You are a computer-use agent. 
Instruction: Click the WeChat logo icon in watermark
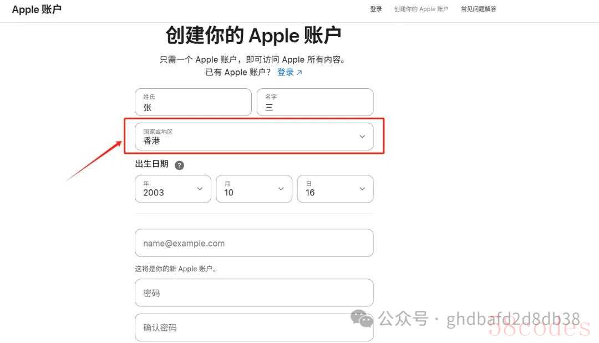coord(362,318)
